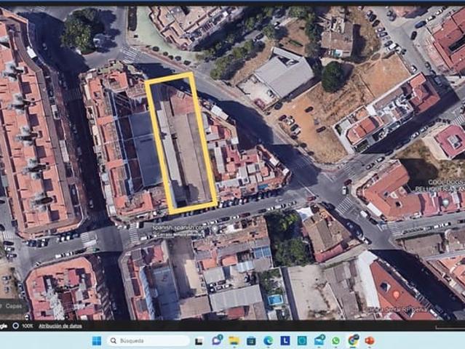The image size is (465, 349).
Task: Open the Windows Start menu
Action: pyautogui.click(x=96, y=340)
